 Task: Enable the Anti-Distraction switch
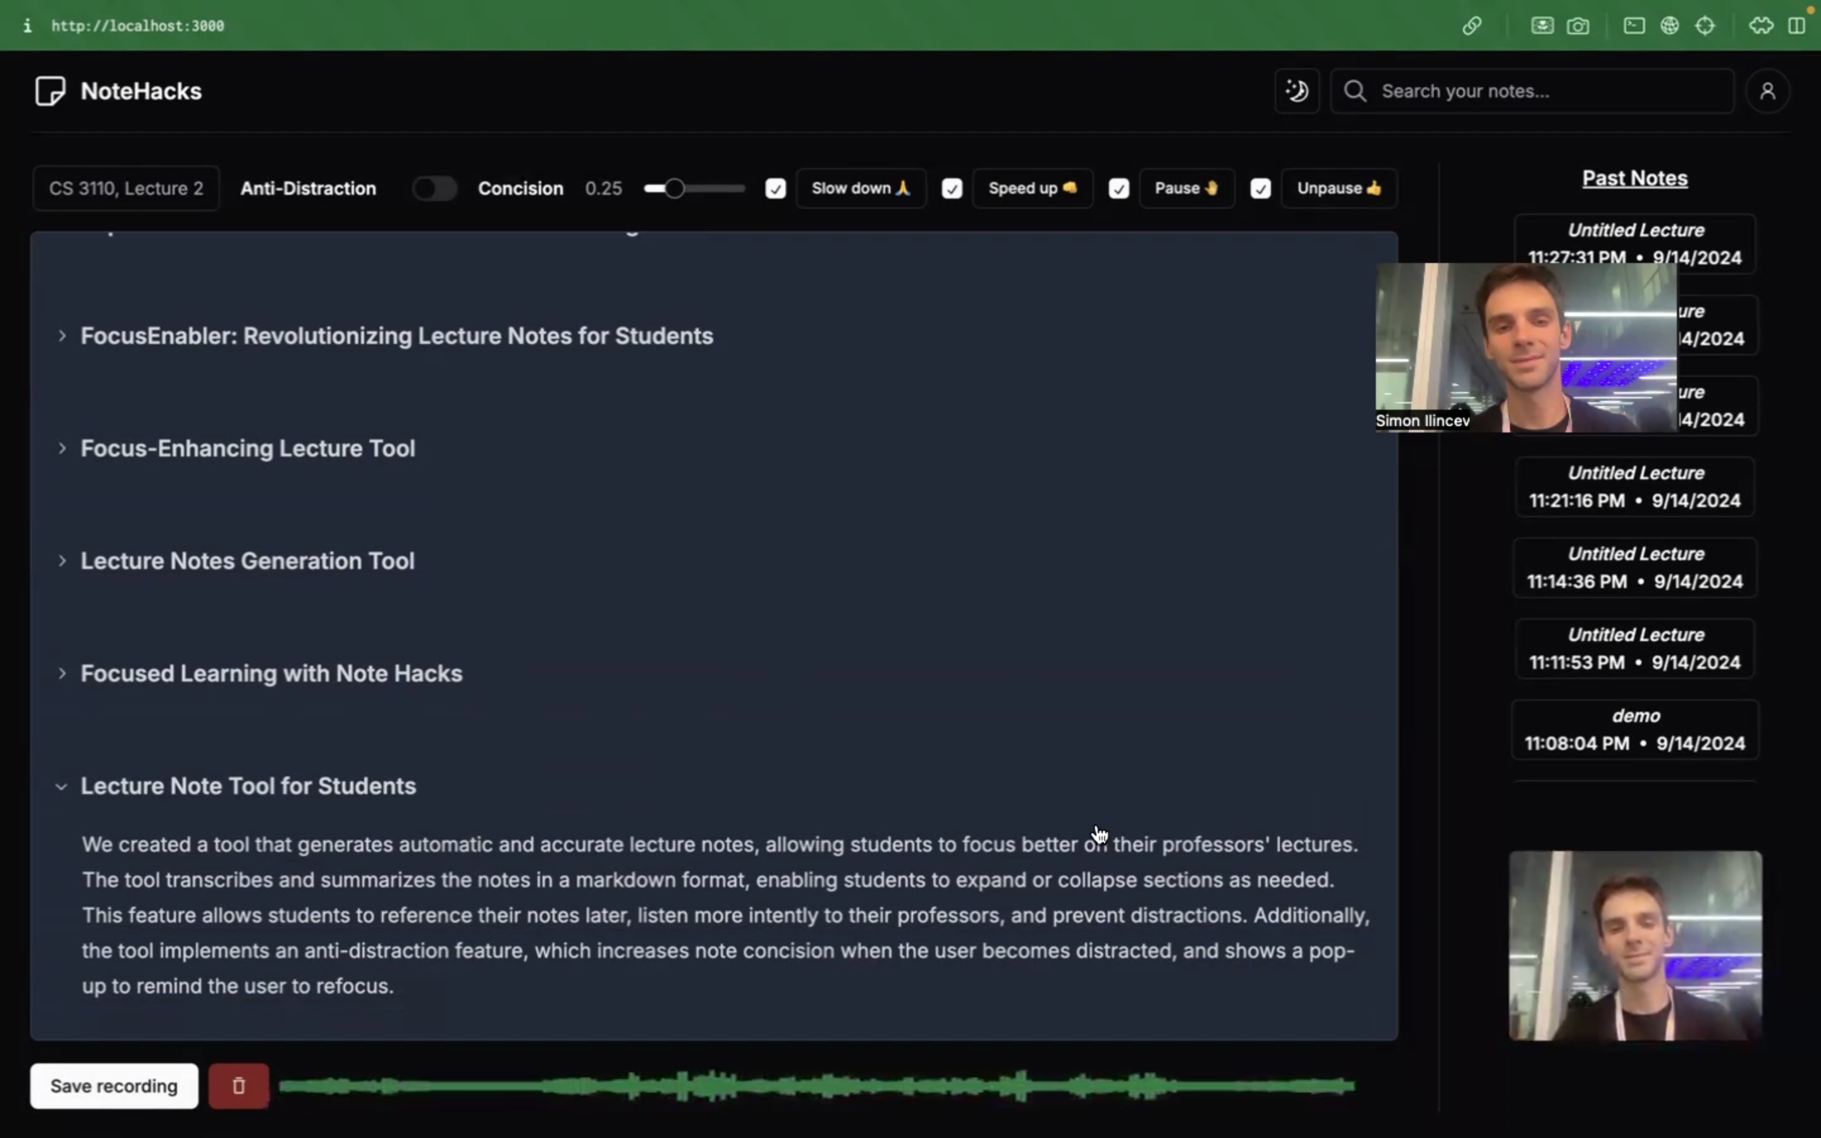(434, 188)
